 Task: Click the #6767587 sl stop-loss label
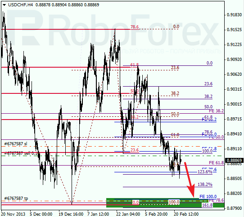(16, 143)
